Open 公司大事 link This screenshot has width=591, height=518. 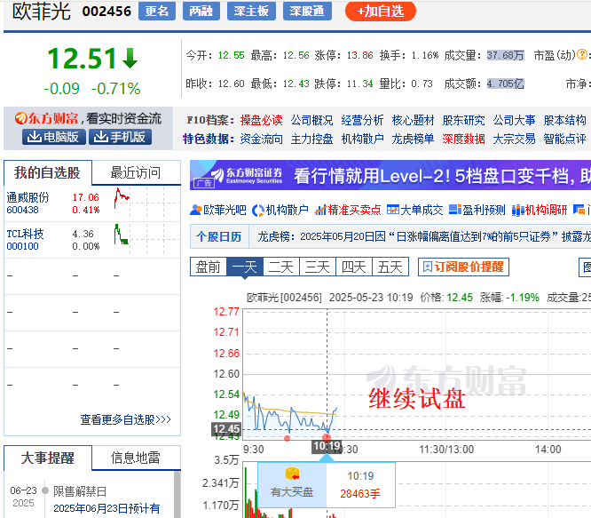(x=514, y=120)
